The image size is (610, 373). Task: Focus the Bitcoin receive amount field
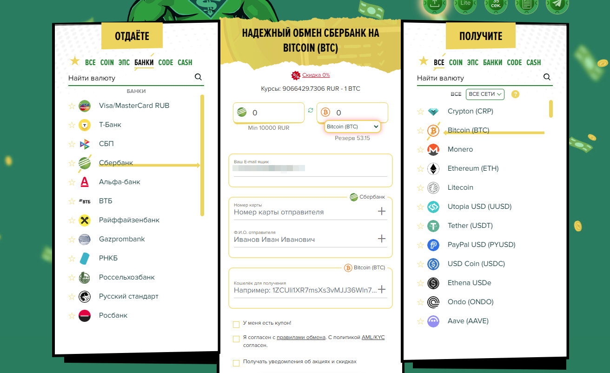[x=352, y=113]
